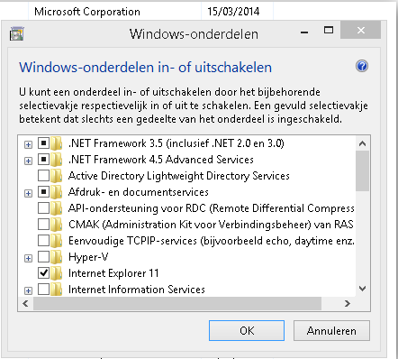Enable Active Directory Lightweight Directory Services checkbox
Screen dimensions: 398x359
click(x=43, y=176)
